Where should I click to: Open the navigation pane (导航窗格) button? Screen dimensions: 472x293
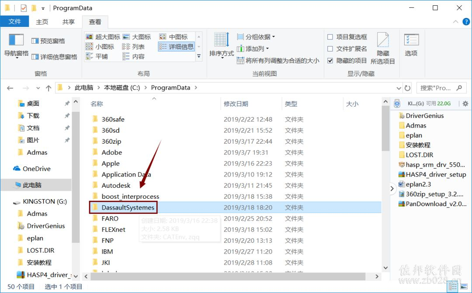point(16,46)
